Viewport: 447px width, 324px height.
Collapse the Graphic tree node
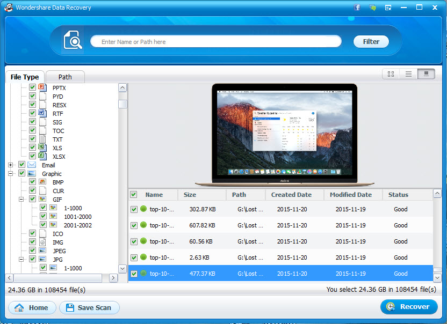[11, 173]
